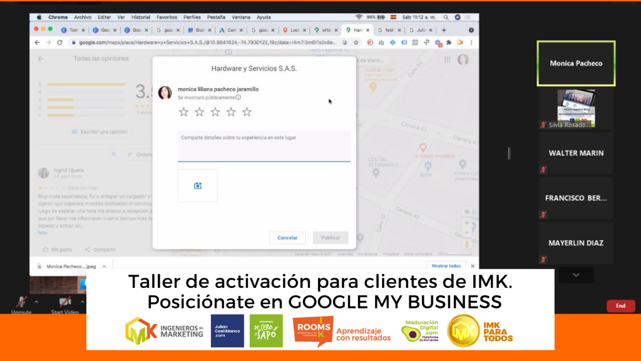Open the Ordenar sort option
Screen dimensions: 641x361
(x=139, y=155)
